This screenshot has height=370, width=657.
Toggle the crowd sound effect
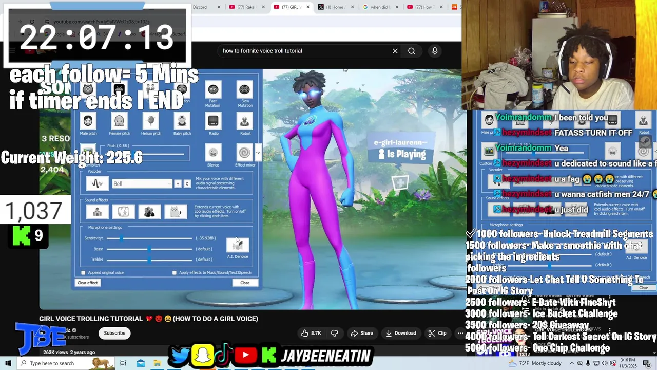tap(149, 212)
